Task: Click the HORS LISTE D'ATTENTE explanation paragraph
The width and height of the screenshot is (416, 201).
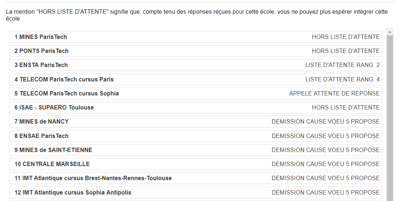Action: point(197,15)
